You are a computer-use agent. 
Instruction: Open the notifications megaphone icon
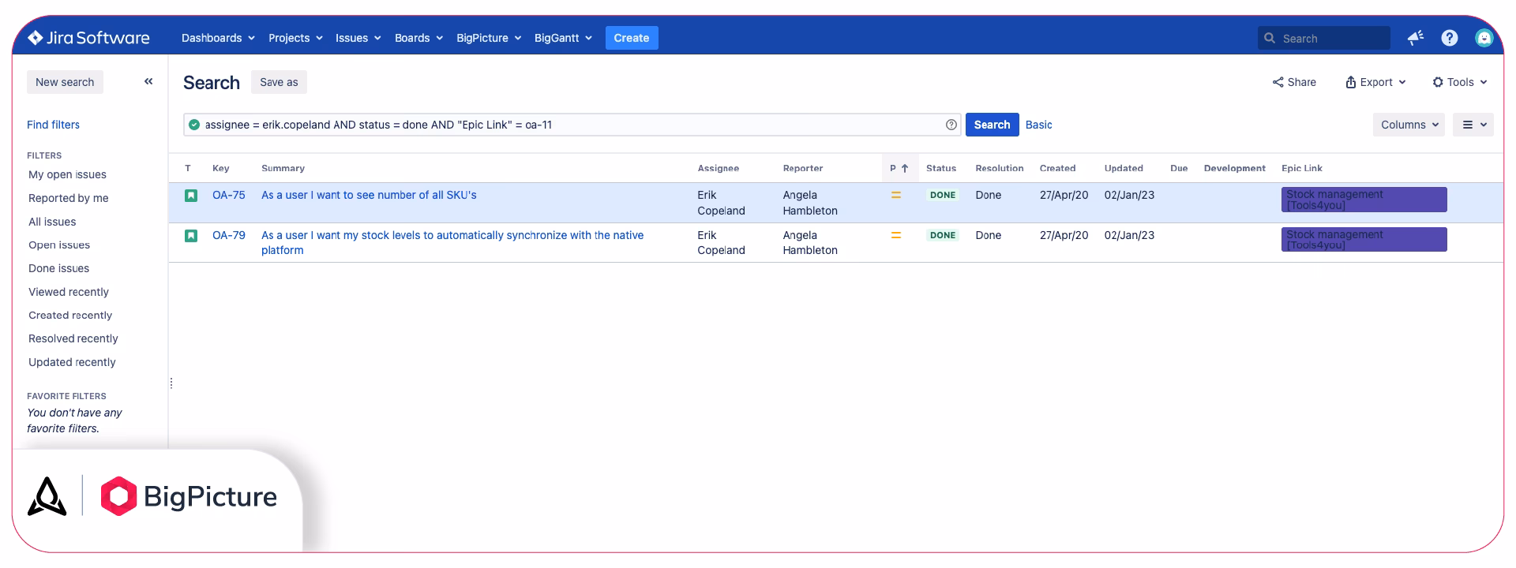click(1415, 38)
